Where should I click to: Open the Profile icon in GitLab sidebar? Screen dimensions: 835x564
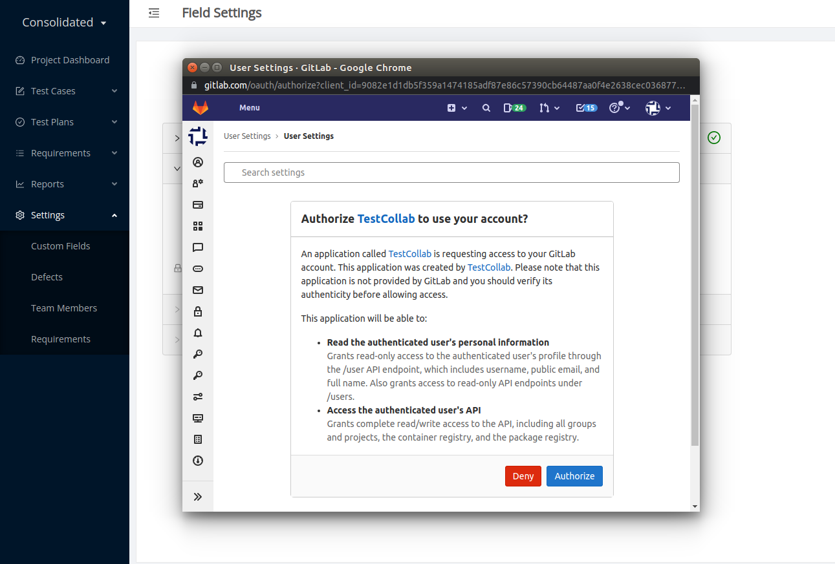[198, 162]
